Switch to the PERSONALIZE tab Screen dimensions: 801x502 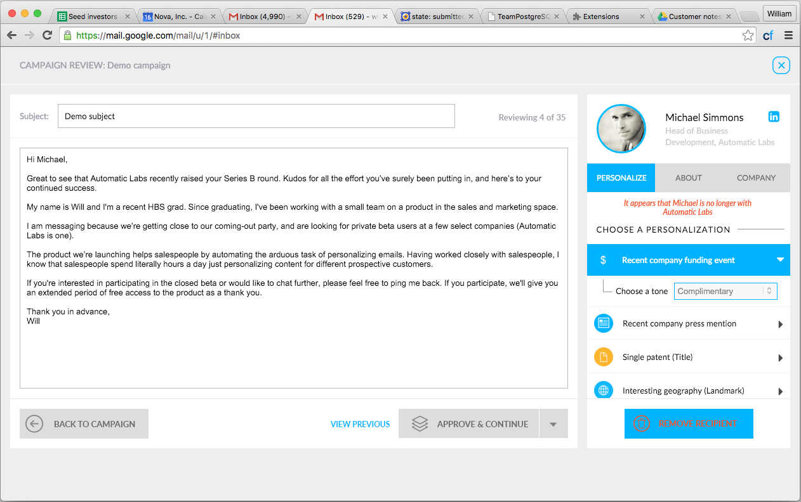tap(621, 178)
